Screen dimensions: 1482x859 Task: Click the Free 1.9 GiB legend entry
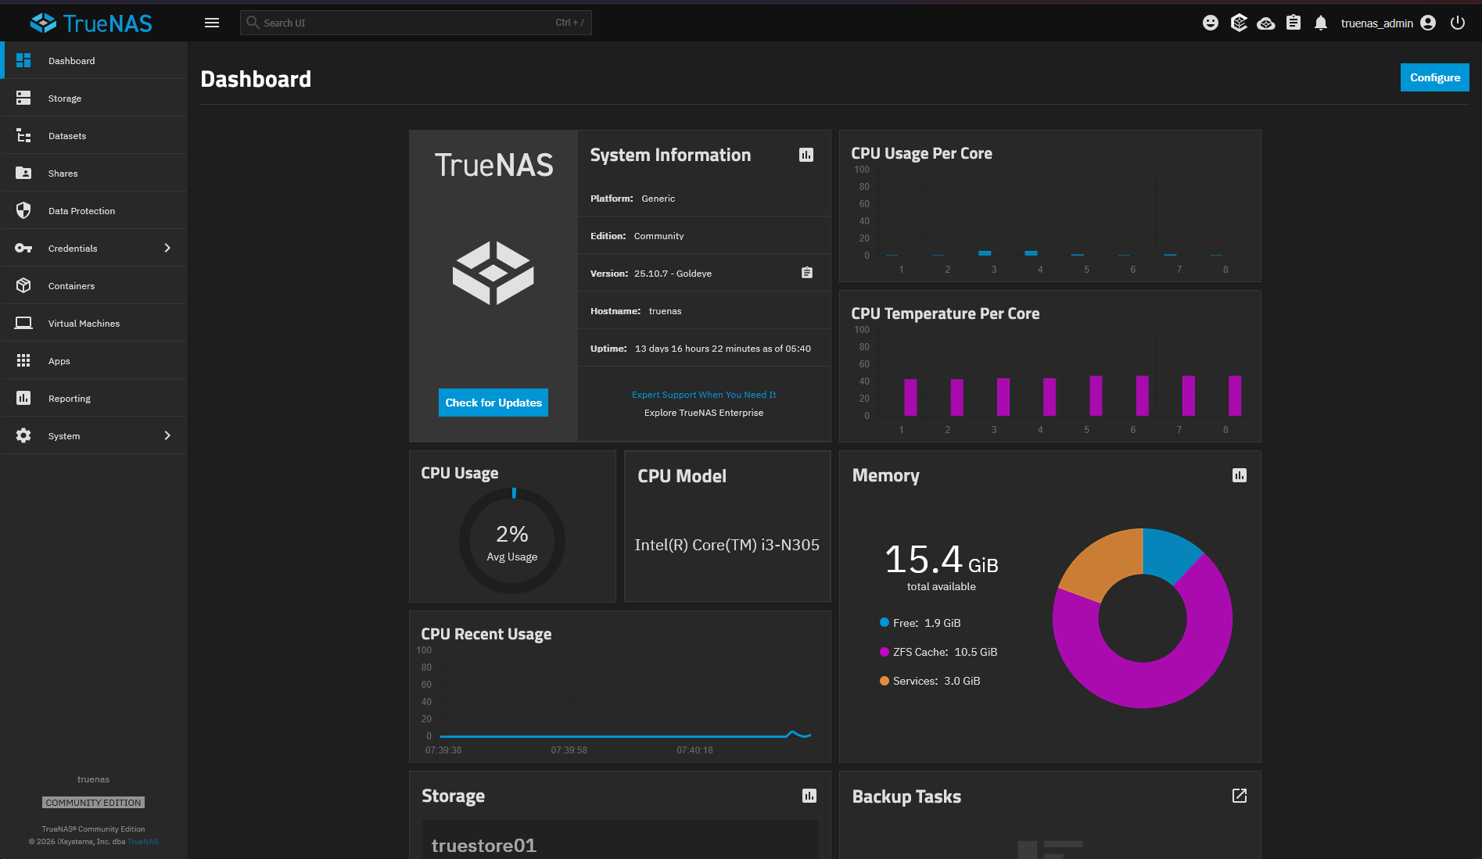coord(920,623)
